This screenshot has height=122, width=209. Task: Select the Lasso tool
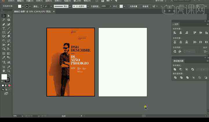[x=9, y=20]
